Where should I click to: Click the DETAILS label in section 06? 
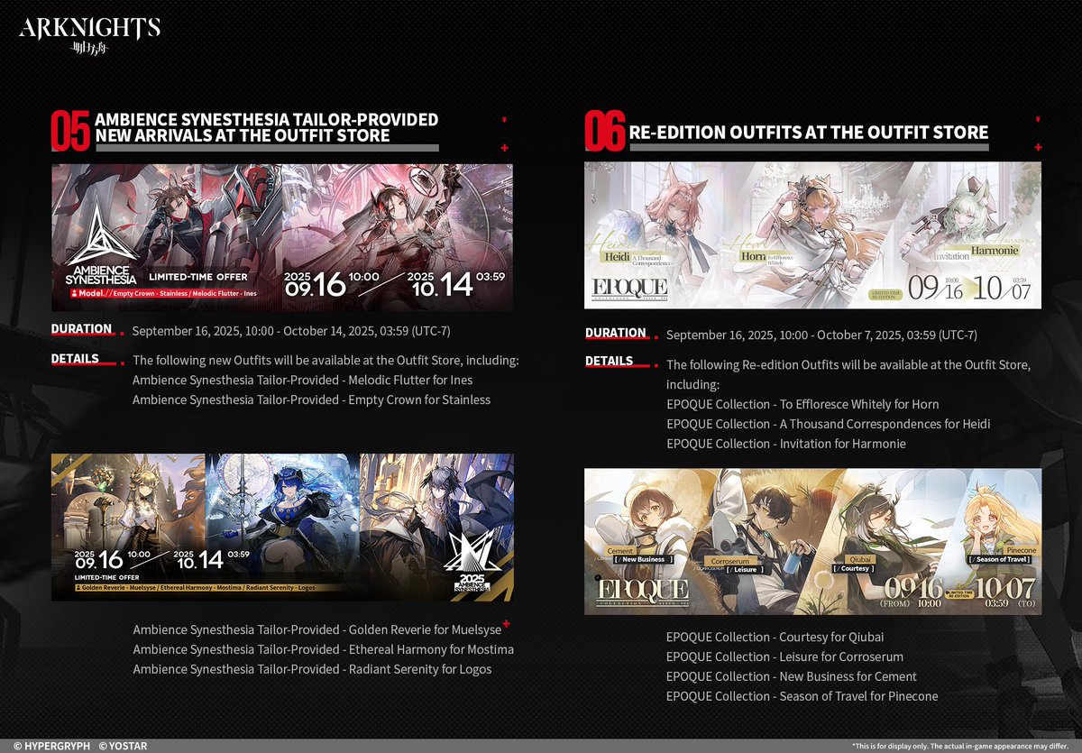(610, 362)
